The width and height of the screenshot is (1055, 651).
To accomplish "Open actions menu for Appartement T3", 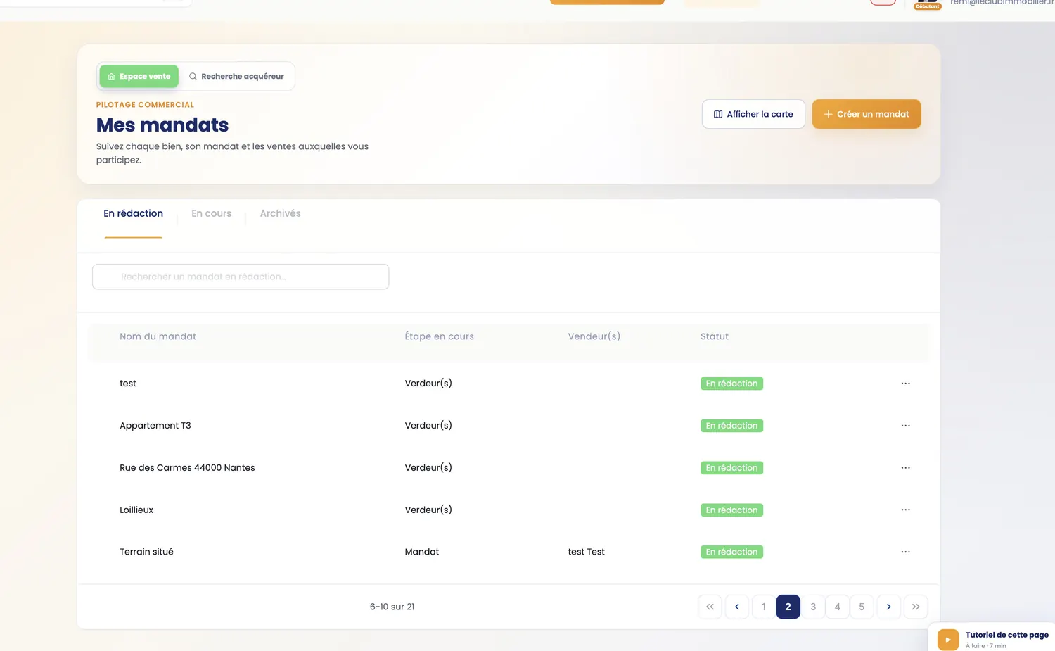I will tap(905, 426).
